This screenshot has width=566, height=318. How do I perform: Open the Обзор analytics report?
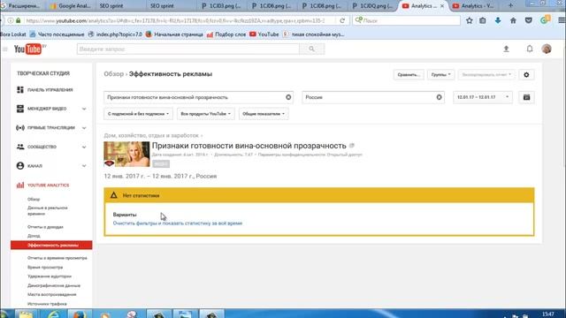pyautogui.click(x=34, y=199)
